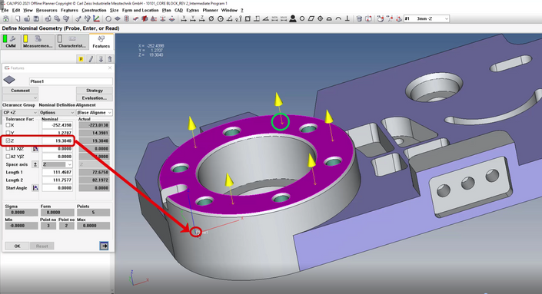Expand the Options nominal definition dropdown
The image size is (542, 294).
coord(57,113)
